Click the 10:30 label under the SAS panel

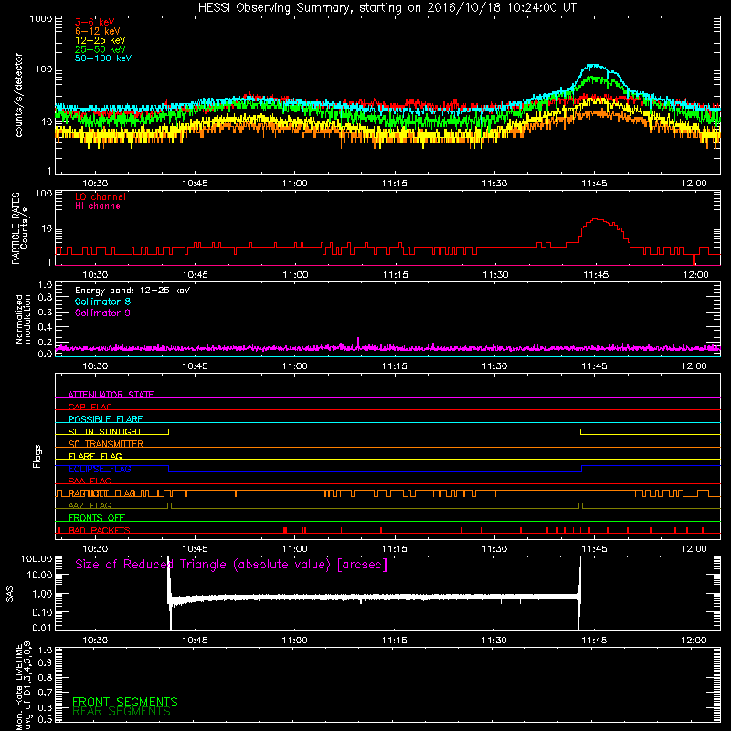(x=95, y=641)
